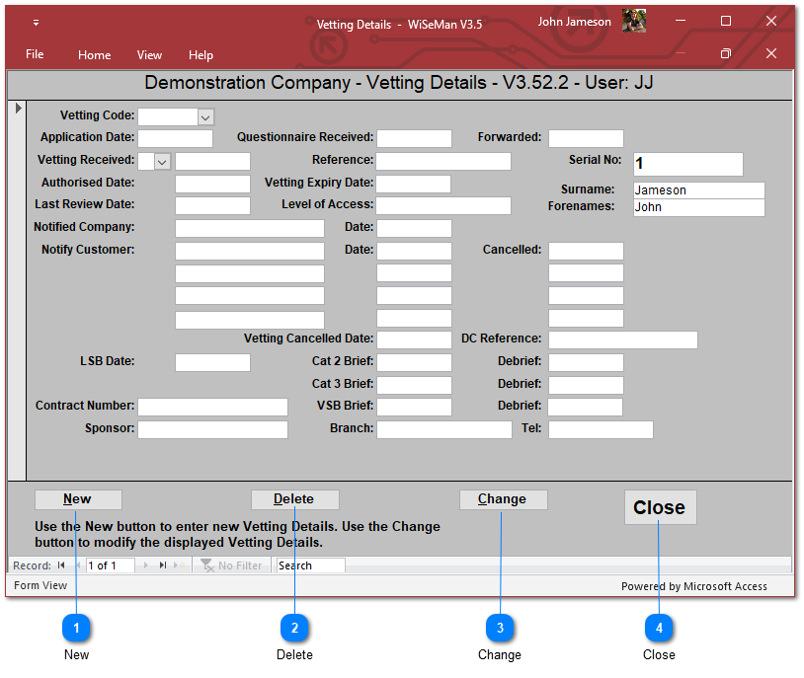This screenshot has height=678, width=804.
Task: Go to first record in navigation bar
Action: coord(61,565)
